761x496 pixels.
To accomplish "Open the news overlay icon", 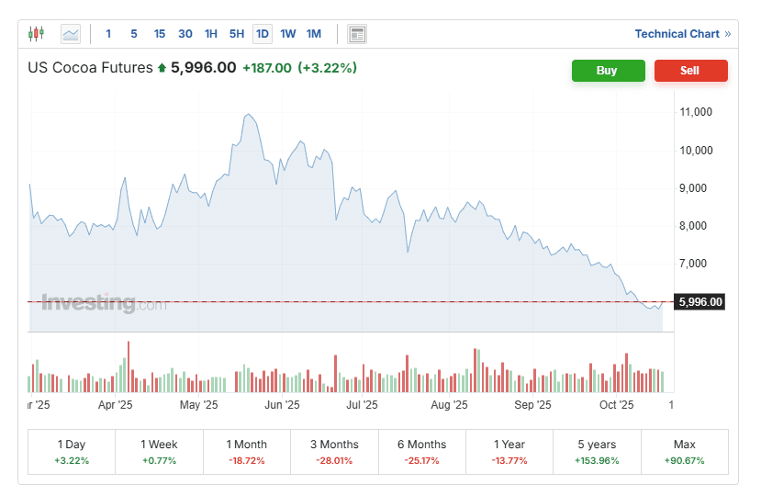I will pos(357,34).
